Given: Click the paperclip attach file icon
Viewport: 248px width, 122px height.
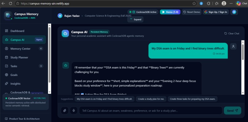Looking at the screenshot, I should pos(65,110).
